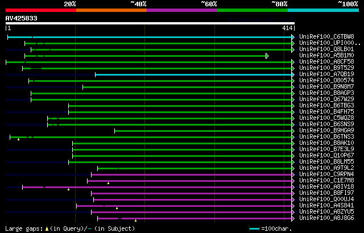Click the ~100% legend percentage label

348,4
